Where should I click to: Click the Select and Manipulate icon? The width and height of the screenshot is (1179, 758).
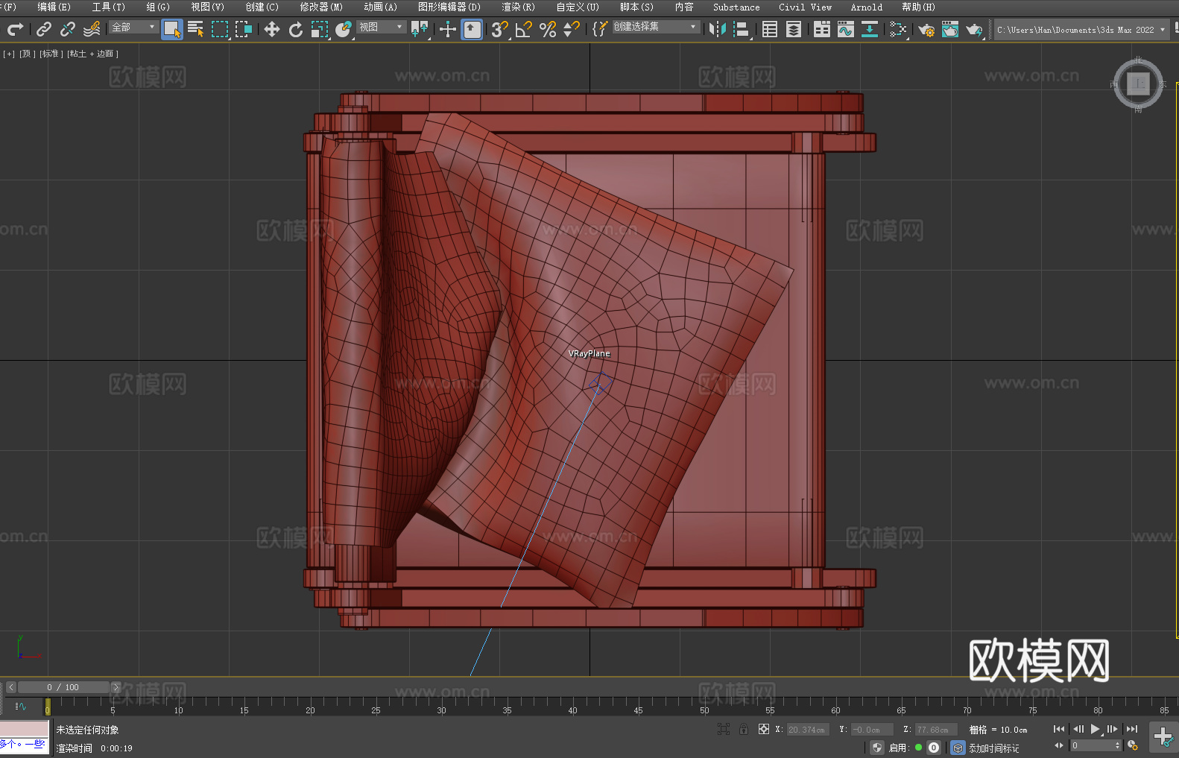pos(448,29)
